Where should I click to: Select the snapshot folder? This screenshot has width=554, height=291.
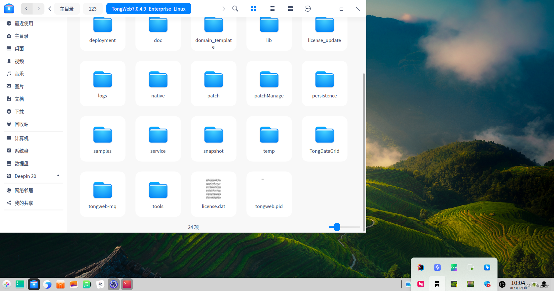coord(214,139)
